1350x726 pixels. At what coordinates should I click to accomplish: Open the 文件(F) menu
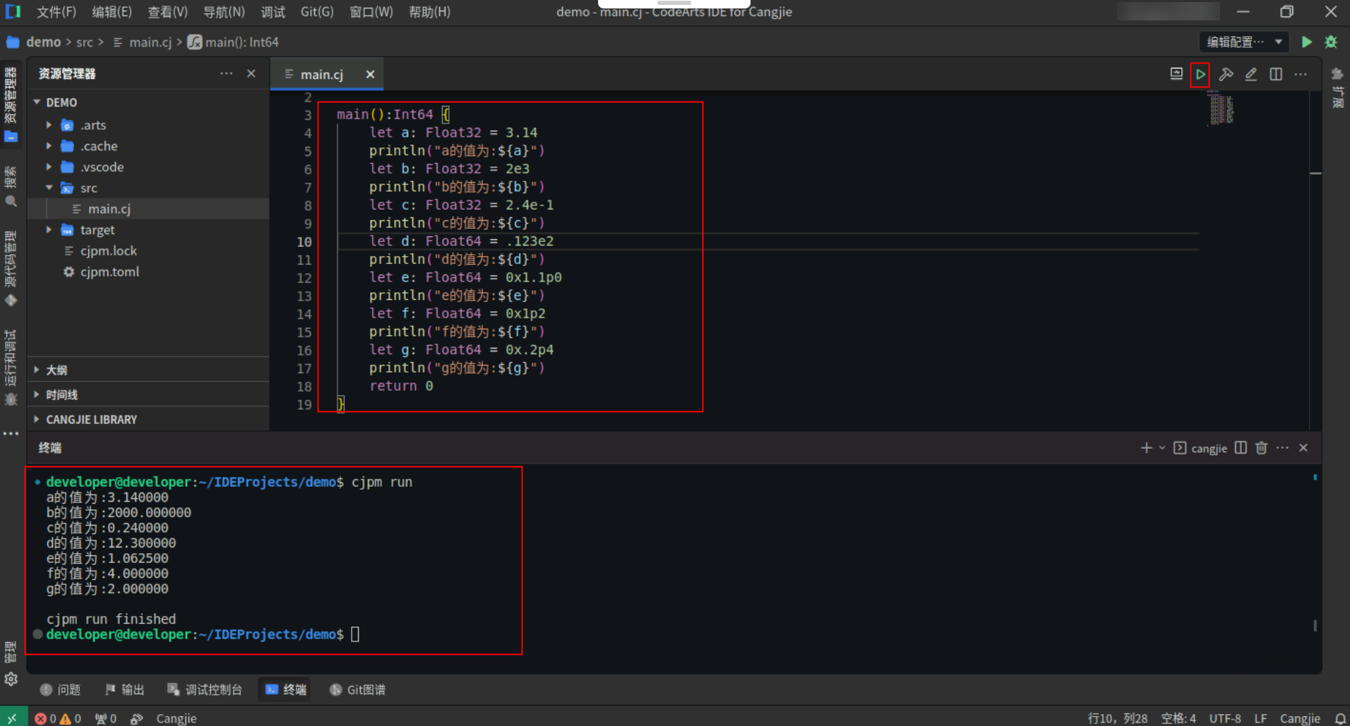click(56, 12)
